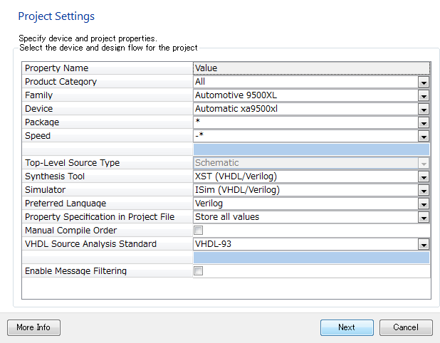Select the Automotive 9500XL family value field

[x=306, y=95]
